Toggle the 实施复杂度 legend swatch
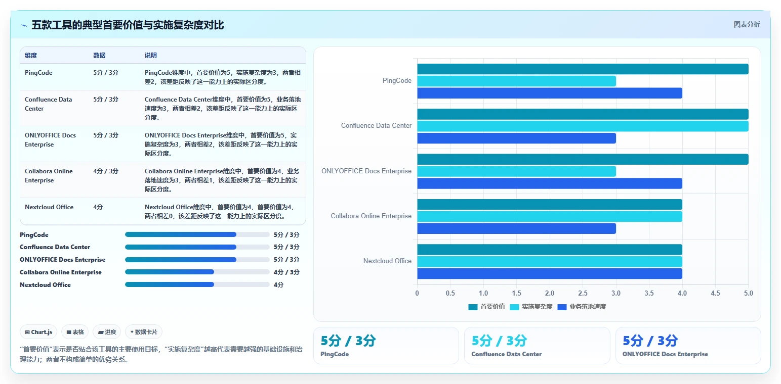Image resolution: width=781 pixels, height=384 pixels. click(x=514, y=307)
